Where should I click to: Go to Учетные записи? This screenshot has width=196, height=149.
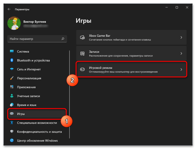pos(37,96)
